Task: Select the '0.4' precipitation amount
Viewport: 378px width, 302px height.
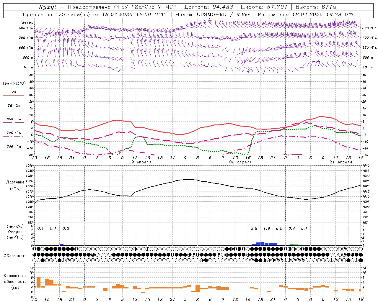Action: pyautogui.click(x=292, y=229)
